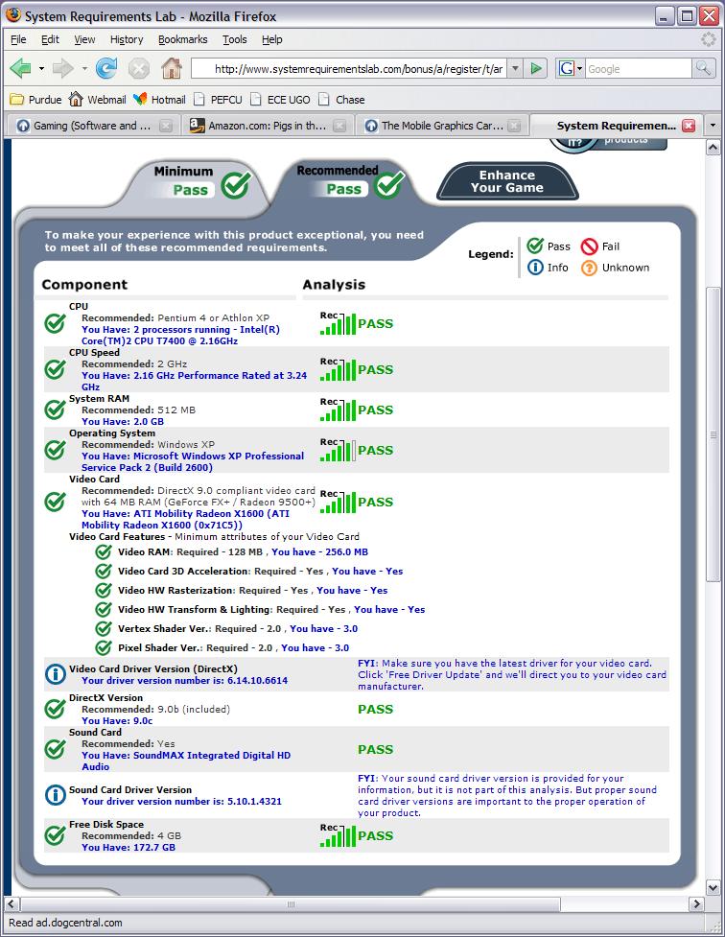
Task: Open the File menu
Action: coord(18,39)
